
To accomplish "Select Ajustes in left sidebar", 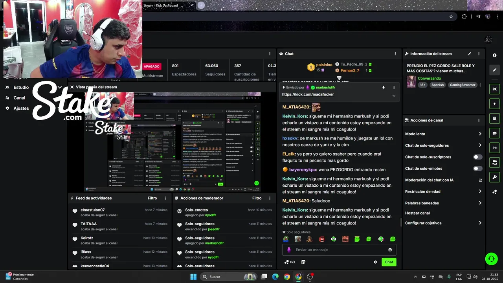I will click(x=21, y=108).
